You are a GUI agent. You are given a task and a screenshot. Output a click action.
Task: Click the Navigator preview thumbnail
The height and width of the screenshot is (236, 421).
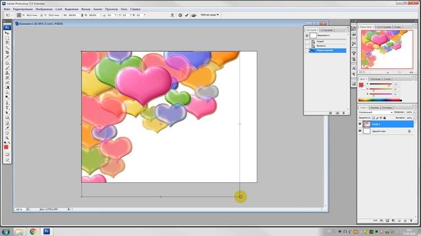(387, 49)
